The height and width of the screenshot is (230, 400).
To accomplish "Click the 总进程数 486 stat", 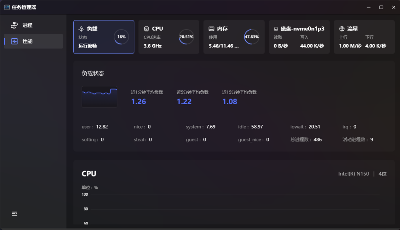I will point(306,140).
